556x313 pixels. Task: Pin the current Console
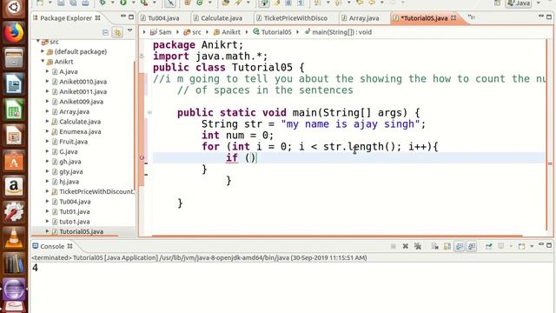pos(488,246)
